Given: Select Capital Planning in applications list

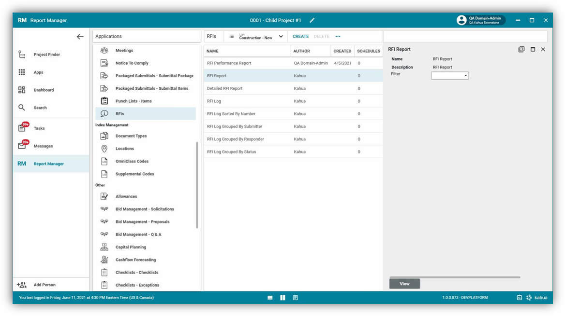Looking at the screenshot, I should pos(131,247).
